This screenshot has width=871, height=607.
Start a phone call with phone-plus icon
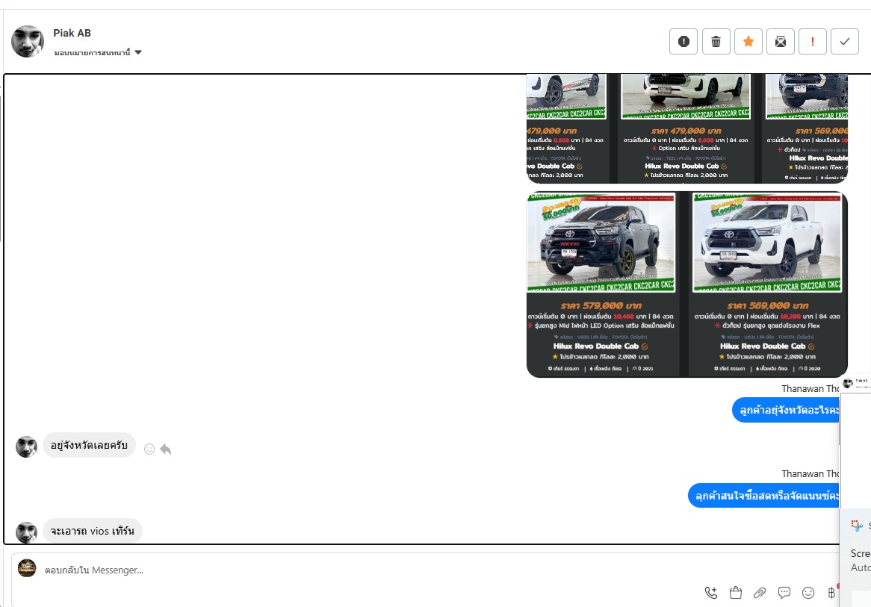tap(711, 593)
